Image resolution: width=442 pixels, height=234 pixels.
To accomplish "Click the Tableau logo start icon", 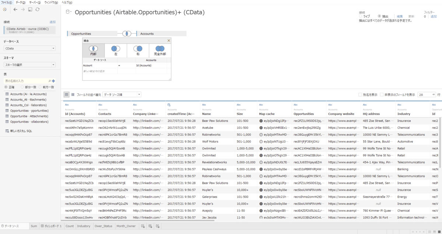I will [x=4, y=9].
